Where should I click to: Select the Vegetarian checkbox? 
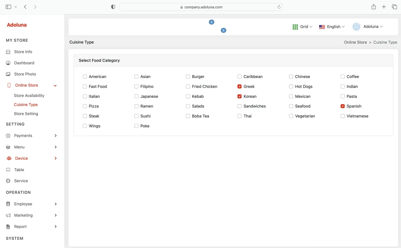tap(291, 116)
